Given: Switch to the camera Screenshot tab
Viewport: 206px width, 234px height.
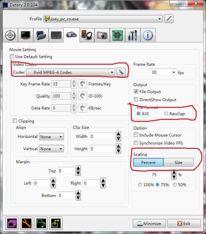Looking at the screenshot, I should pyautogui.click(x=102, y=35).
